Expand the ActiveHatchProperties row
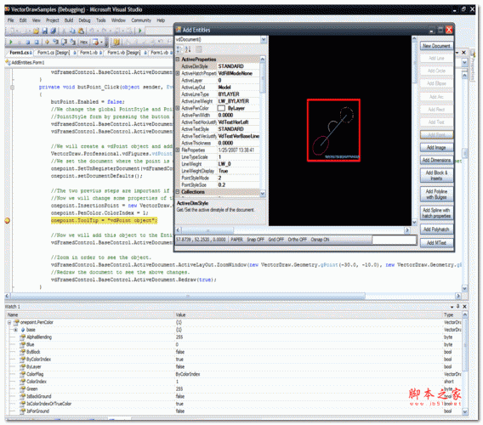Viewport: 483px width, 425px height. [x=178, y=73]
